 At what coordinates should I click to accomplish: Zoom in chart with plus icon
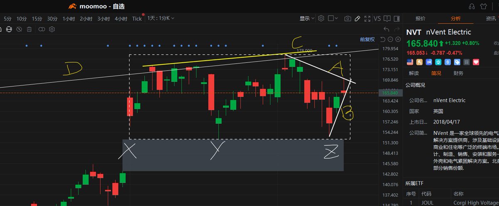[x=398, y=39]
